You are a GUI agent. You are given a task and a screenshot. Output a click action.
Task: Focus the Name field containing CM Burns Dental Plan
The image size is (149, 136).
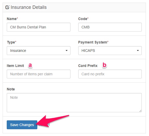[39, 27]
